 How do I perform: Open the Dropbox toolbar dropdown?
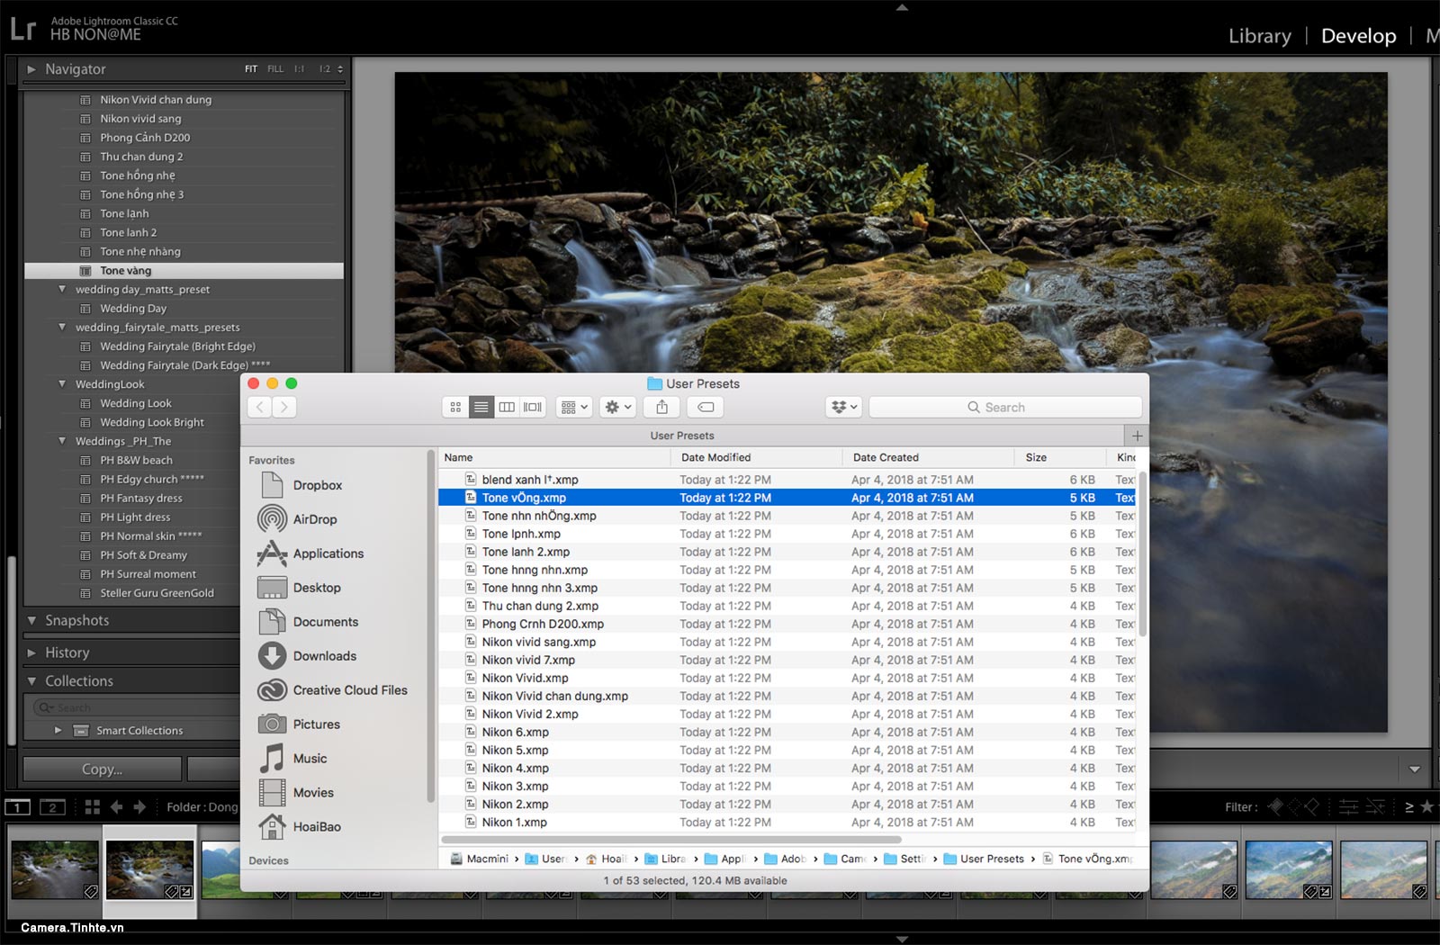(844, 407)
